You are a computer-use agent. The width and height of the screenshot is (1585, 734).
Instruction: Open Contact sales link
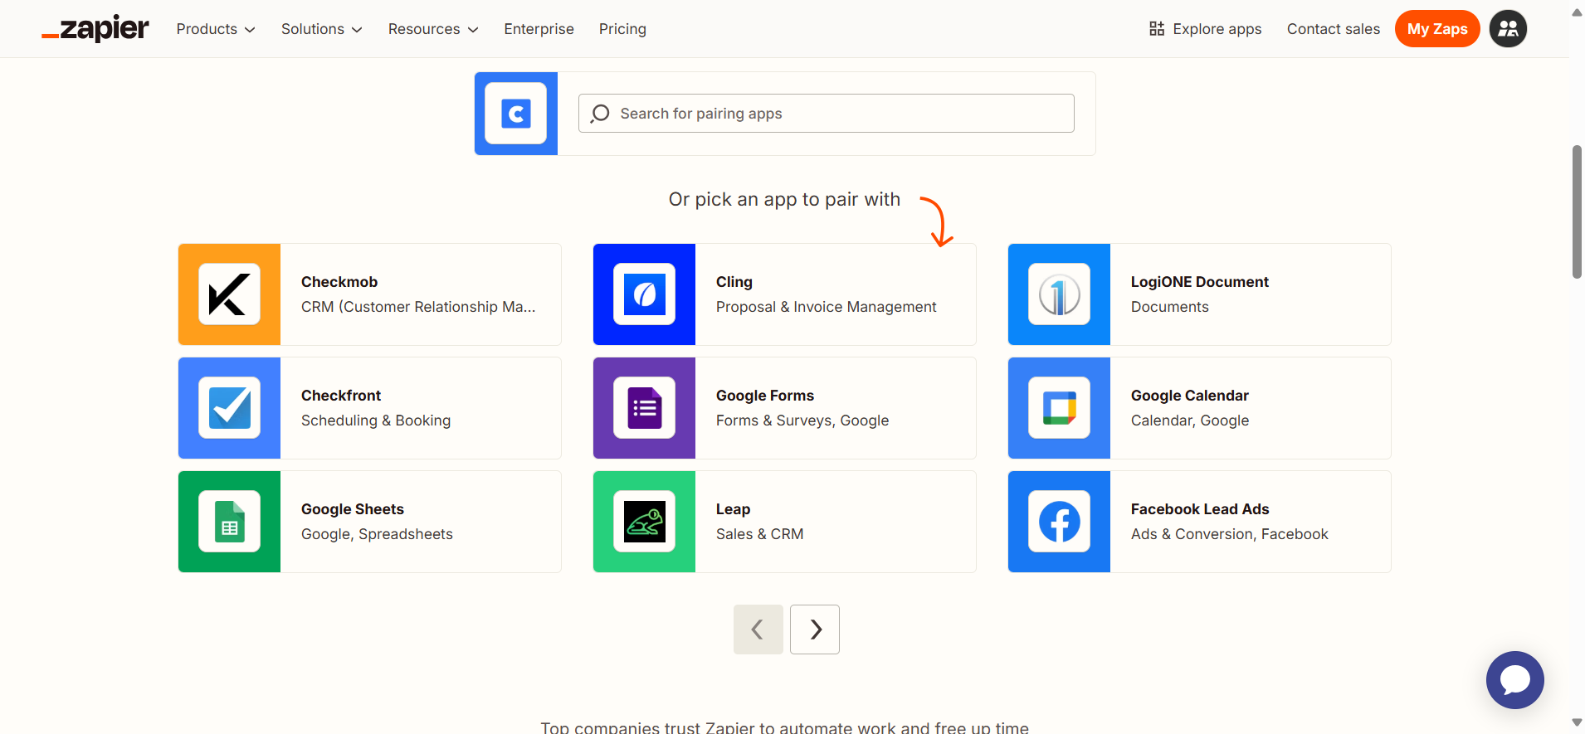click(1334, 29)
